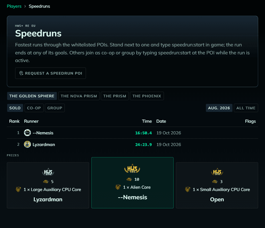Screen dimensions: 265x228
Task: Open the Players breadcrumb link
Action: click(14, 6)
